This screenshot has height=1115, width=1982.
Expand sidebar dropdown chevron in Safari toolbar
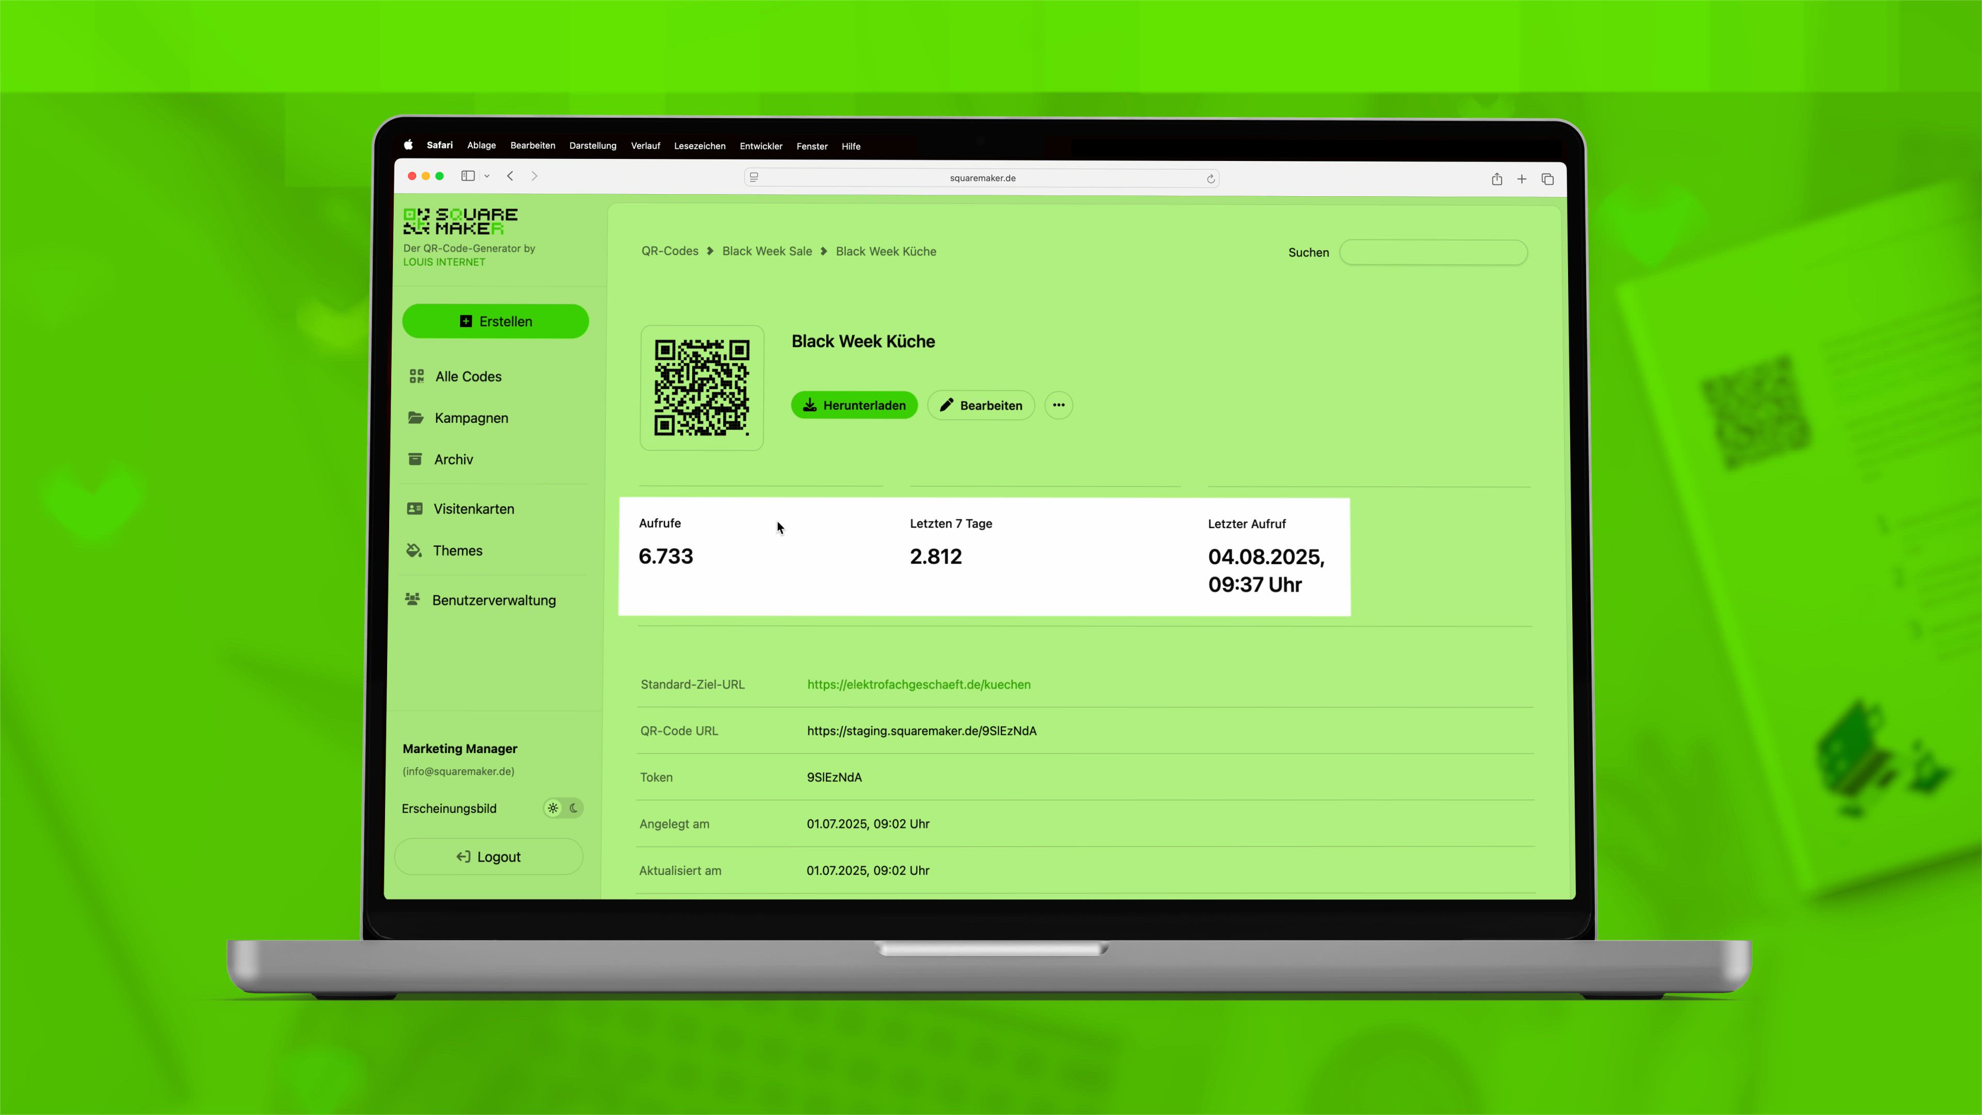tap(487, 176)
